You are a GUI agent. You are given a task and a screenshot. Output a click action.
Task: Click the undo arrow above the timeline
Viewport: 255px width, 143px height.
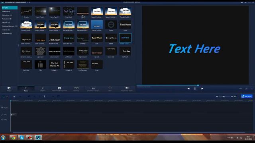(14, 97)
